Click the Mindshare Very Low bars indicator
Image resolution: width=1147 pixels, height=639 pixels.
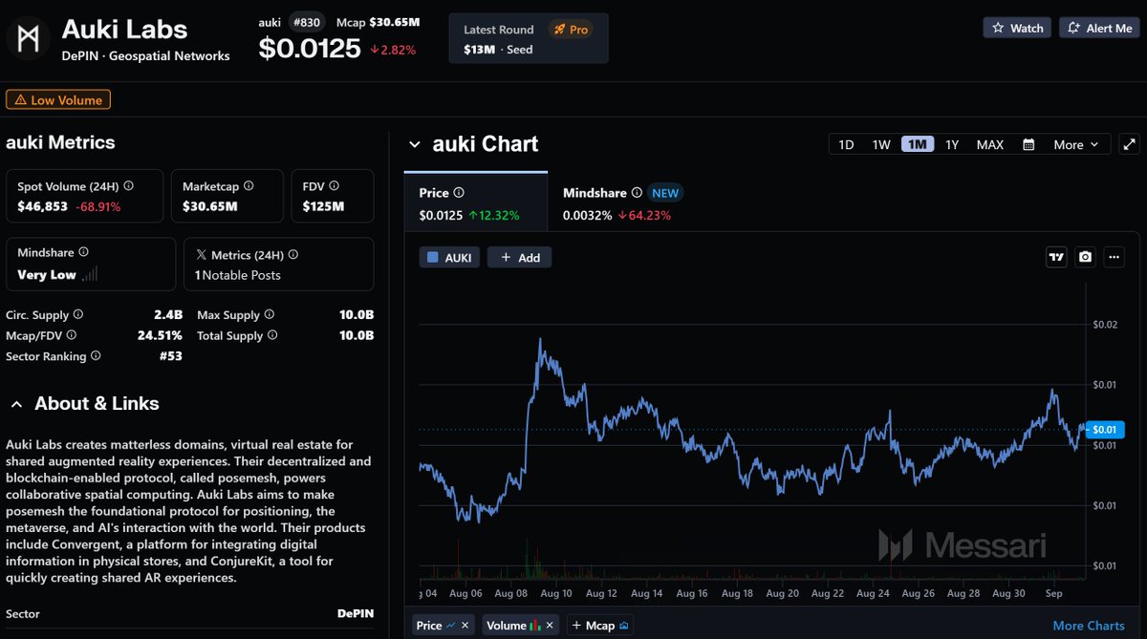(x=90, y=275)
